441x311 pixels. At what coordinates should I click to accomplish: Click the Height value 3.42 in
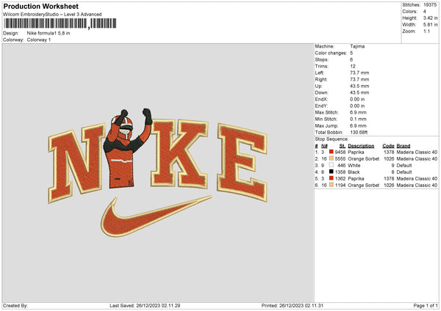pos(430,18)
